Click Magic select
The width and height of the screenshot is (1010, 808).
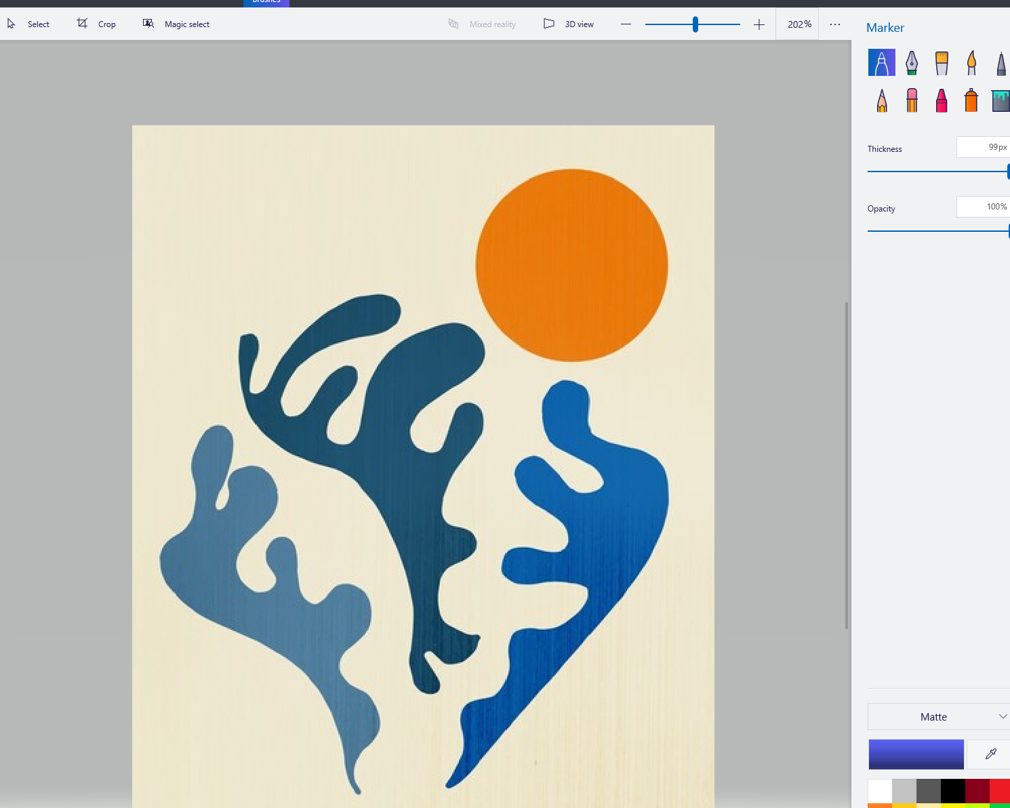click(x=176, y=24)
